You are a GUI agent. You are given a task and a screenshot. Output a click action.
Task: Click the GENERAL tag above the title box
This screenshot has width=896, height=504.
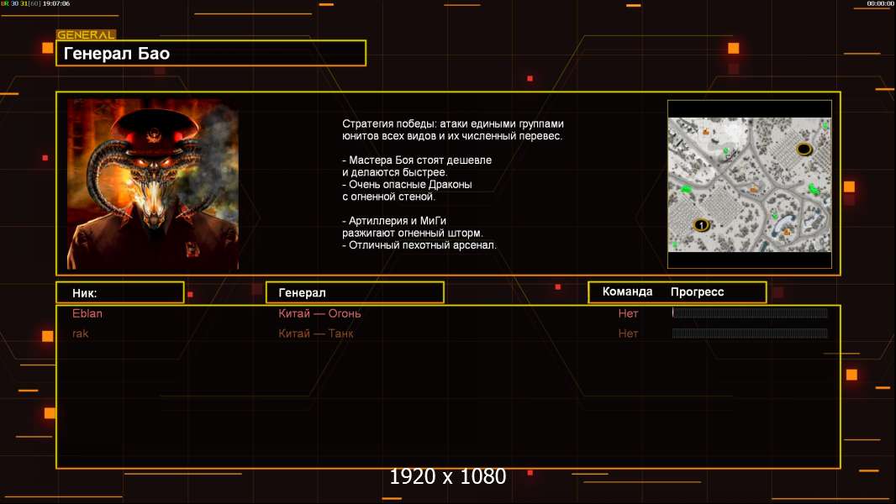pos(86,34)
